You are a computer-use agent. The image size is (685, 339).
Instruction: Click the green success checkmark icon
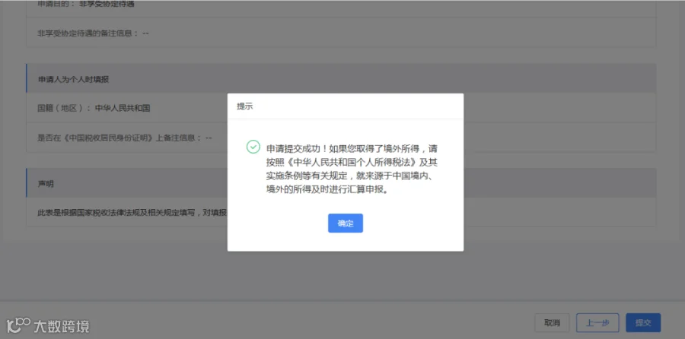click(253, 147)
